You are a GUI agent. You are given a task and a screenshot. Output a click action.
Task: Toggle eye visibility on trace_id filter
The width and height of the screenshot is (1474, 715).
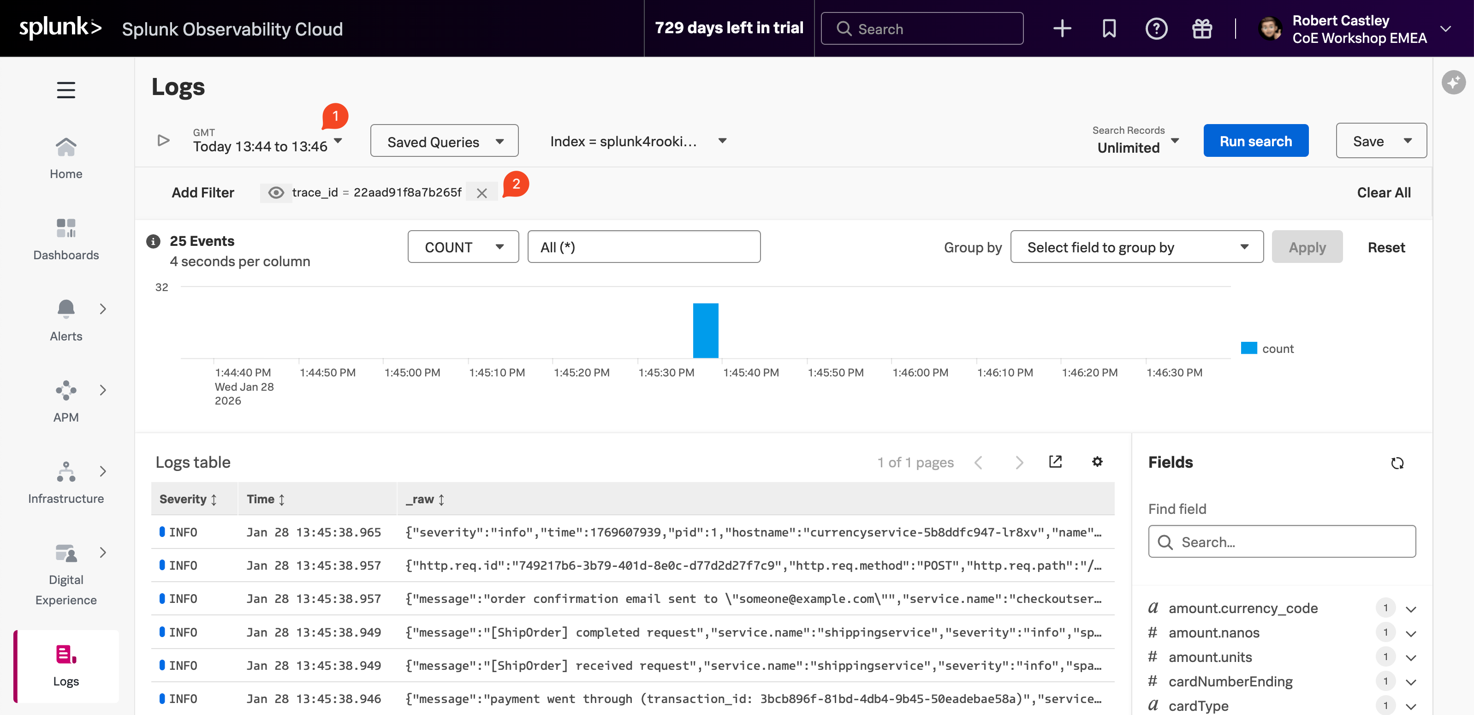tap(276, 192)
